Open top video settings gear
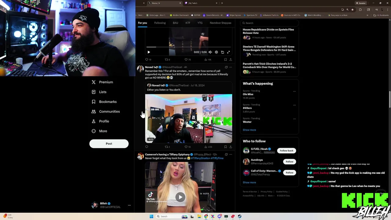The image size is (391, 220). click(x=216, y=52)
